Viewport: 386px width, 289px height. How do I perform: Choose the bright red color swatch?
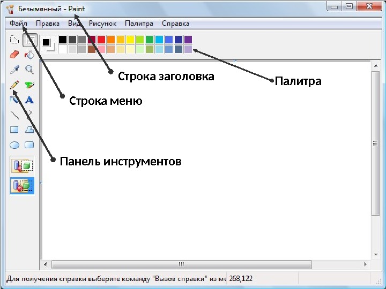pos(101,40)
